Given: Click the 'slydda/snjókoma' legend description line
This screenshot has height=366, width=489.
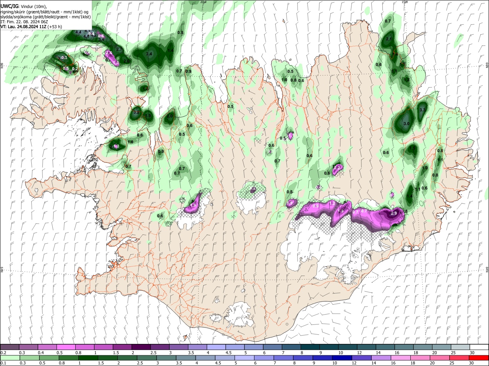Looking at the screenshot, I should point(45,17).
